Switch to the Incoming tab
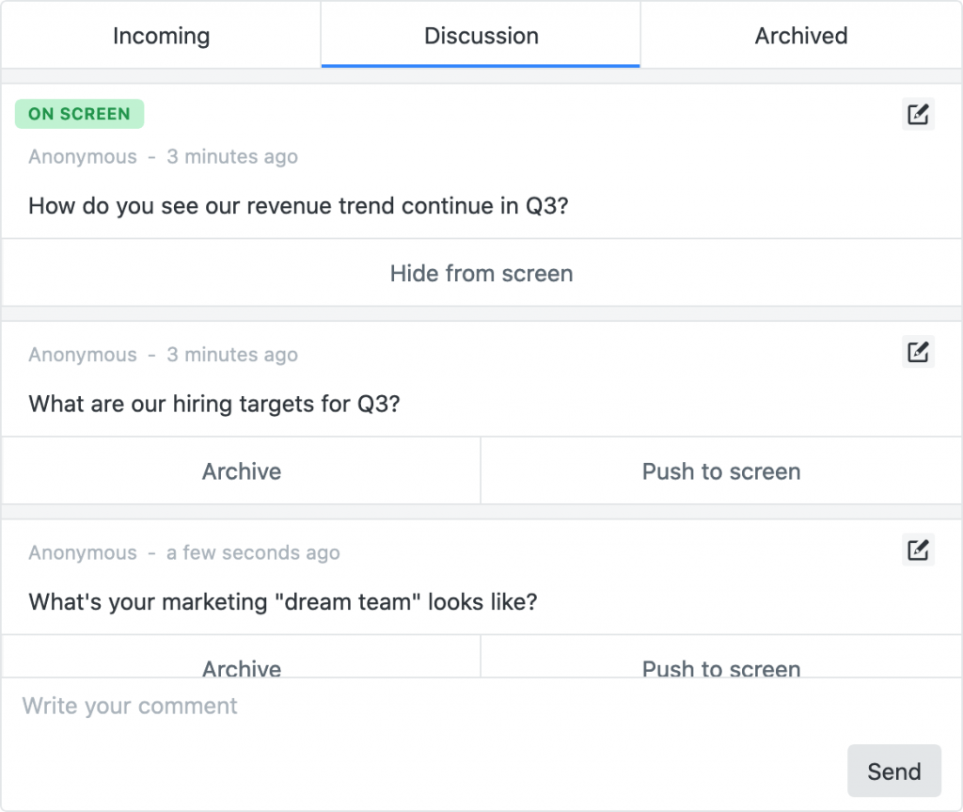The width and height of the screenshot is (963, 812). click(160, 36)
